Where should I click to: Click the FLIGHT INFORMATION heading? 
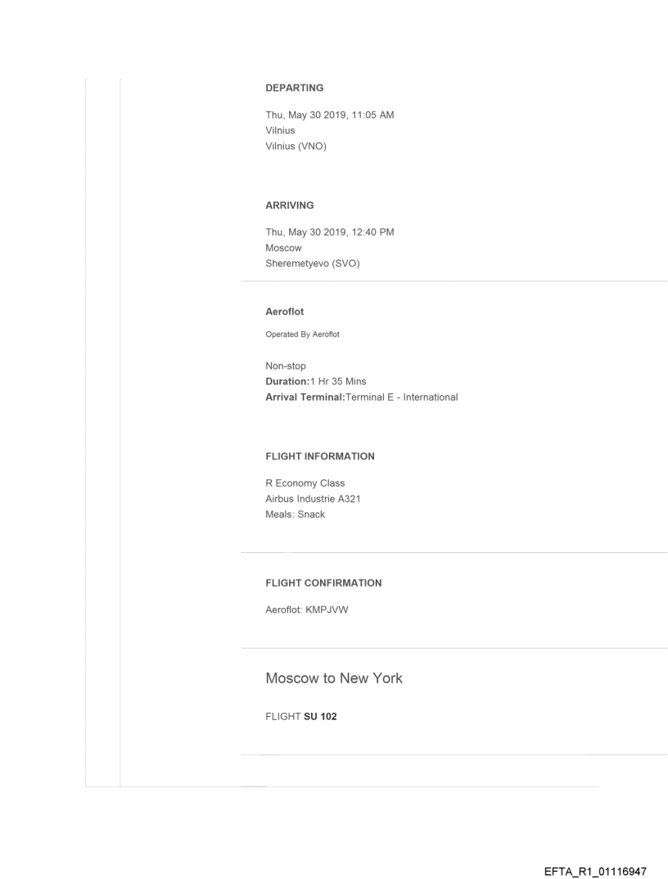point(320,456)
